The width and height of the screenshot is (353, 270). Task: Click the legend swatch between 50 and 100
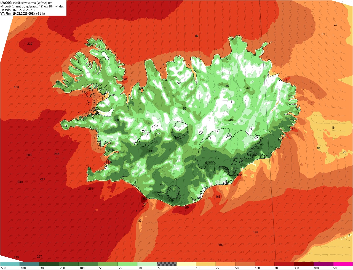coord(245,264)
